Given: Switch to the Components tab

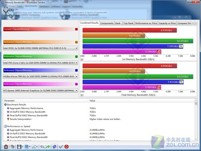Looking at the screenshot, I should pos(107,23).
